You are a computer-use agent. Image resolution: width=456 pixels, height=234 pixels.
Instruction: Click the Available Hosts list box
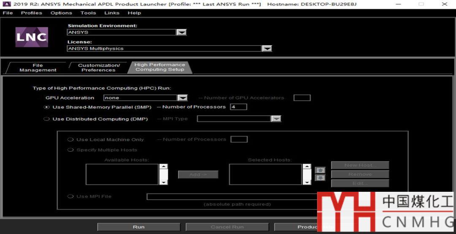[122, 174]
